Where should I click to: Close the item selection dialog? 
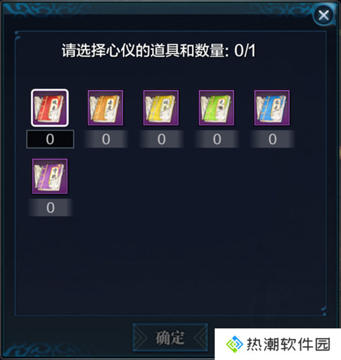click(x=324, y=15)
